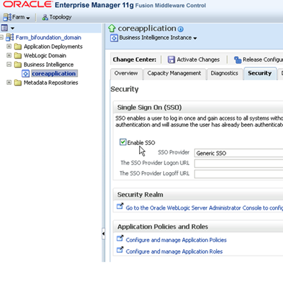
Task: Expand the Application Deployments folder
Action: (x=9, y=46)
